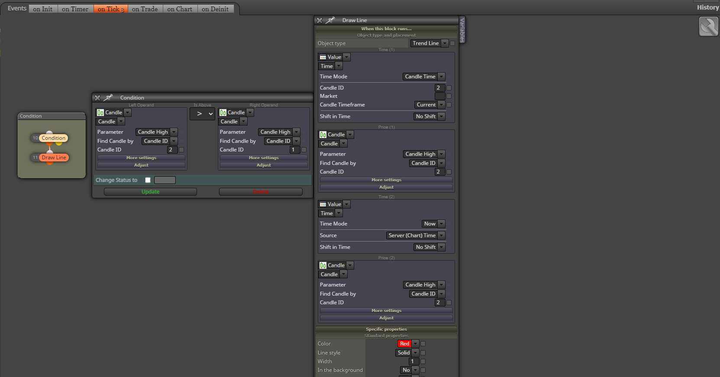Screen dimensions: 720x377
Task: Toggle the Change Status to checkbox
Action: click(148, 180)
